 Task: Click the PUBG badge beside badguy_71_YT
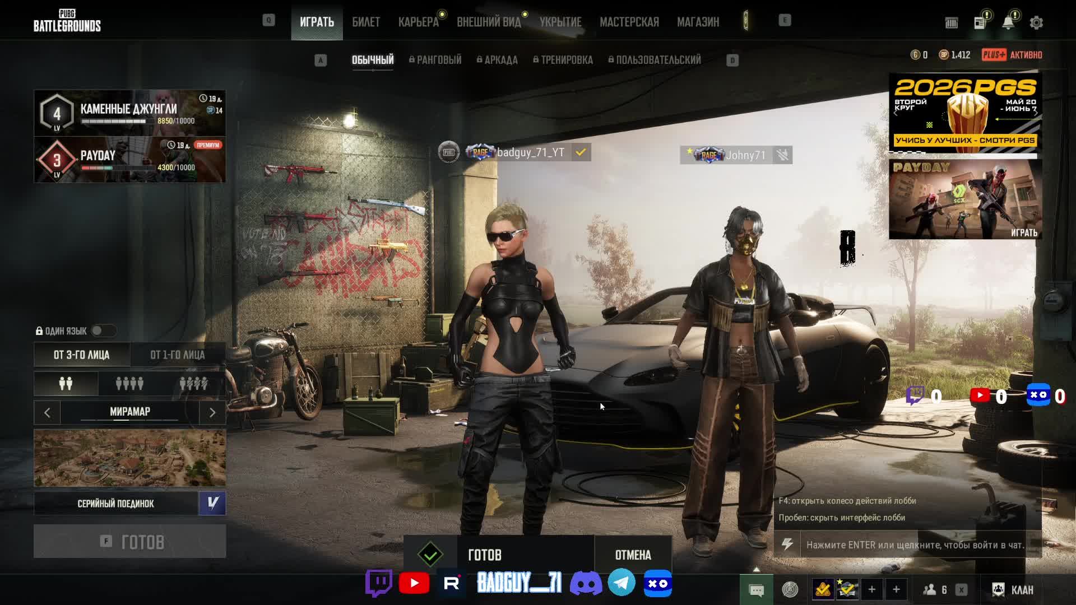[448, 152]
